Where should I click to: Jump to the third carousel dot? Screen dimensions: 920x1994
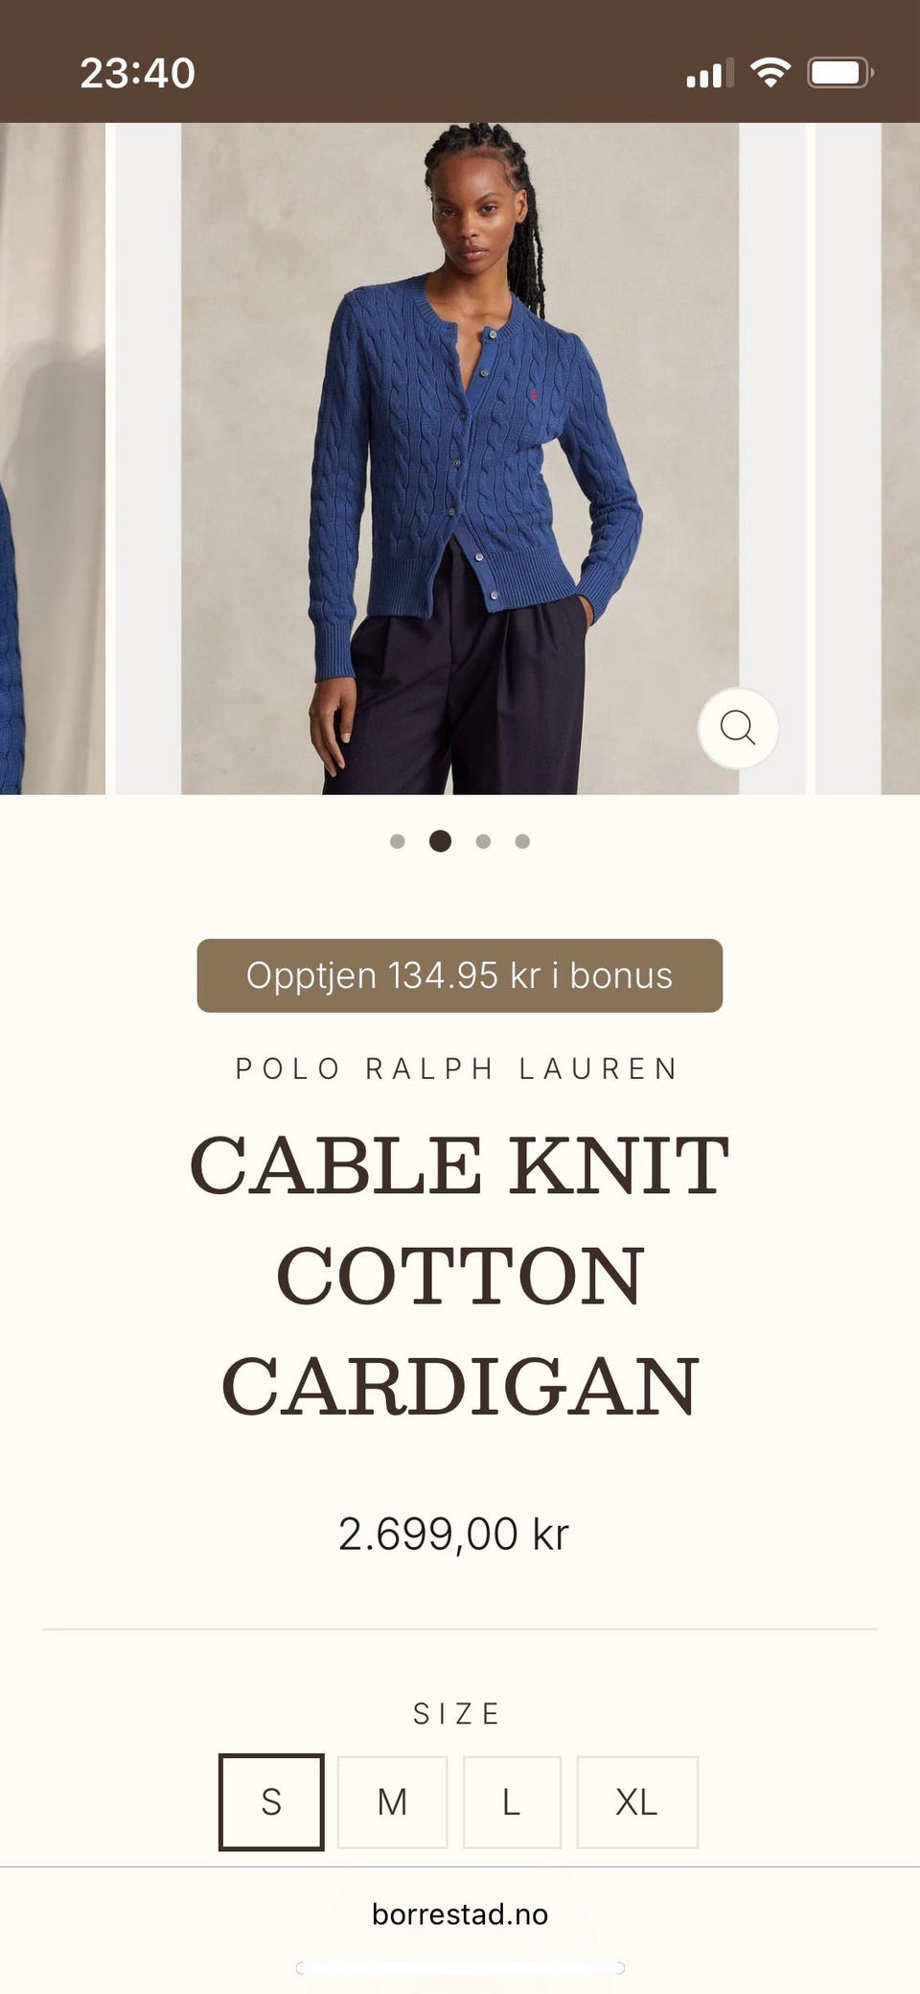tap(483, 841)
